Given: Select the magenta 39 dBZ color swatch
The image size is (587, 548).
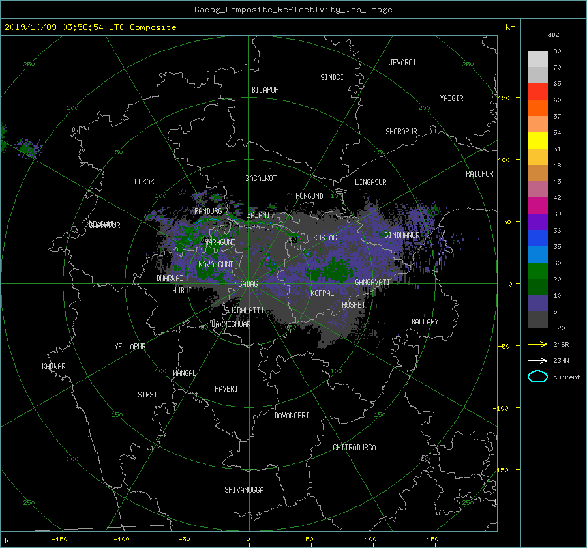Looking at the screenshot, I should 537,205.
